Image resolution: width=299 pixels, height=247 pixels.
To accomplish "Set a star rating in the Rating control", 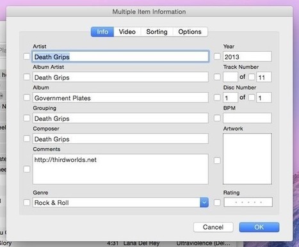I will tap(248, 202).
